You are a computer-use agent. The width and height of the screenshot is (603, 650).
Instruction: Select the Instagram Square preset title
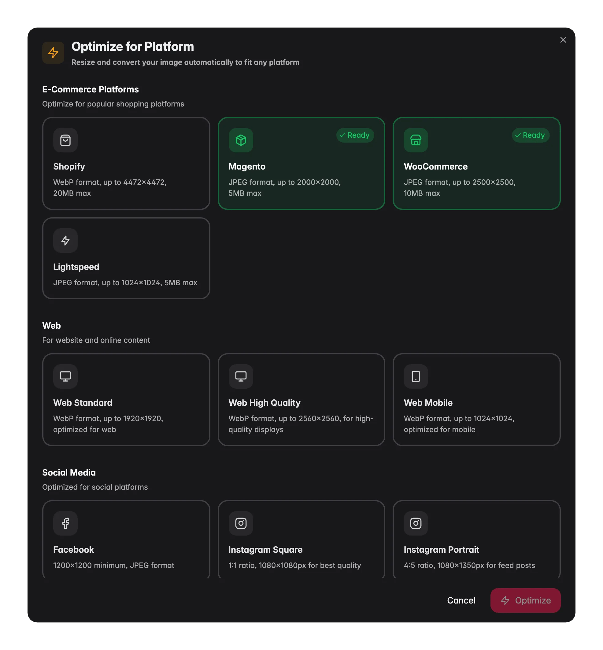265,550
